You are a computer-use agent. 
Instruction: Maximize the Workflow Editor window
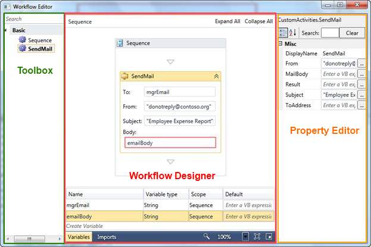point(340,5)
